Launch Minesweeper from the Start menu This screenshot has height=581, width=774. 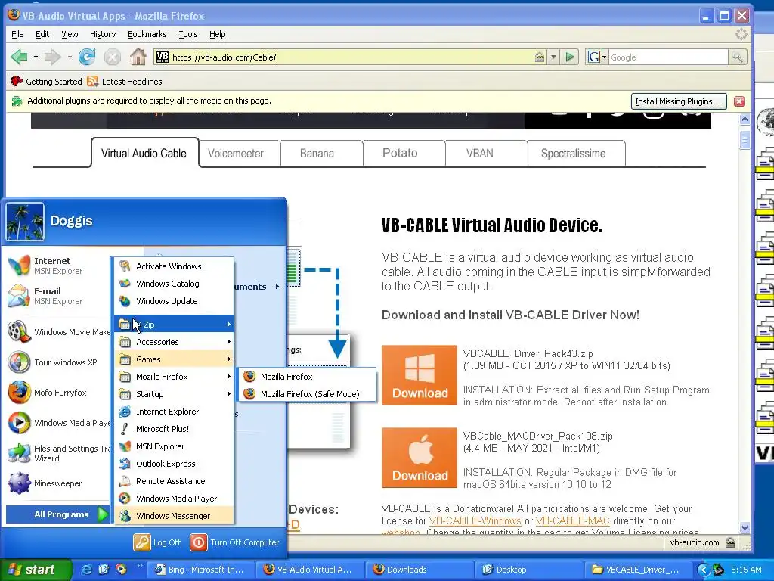(x=57, y=483)
